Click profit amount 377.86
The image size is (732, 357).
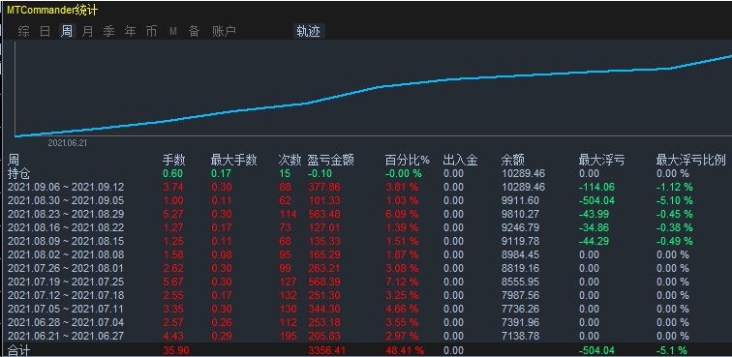tap(324, 187)
